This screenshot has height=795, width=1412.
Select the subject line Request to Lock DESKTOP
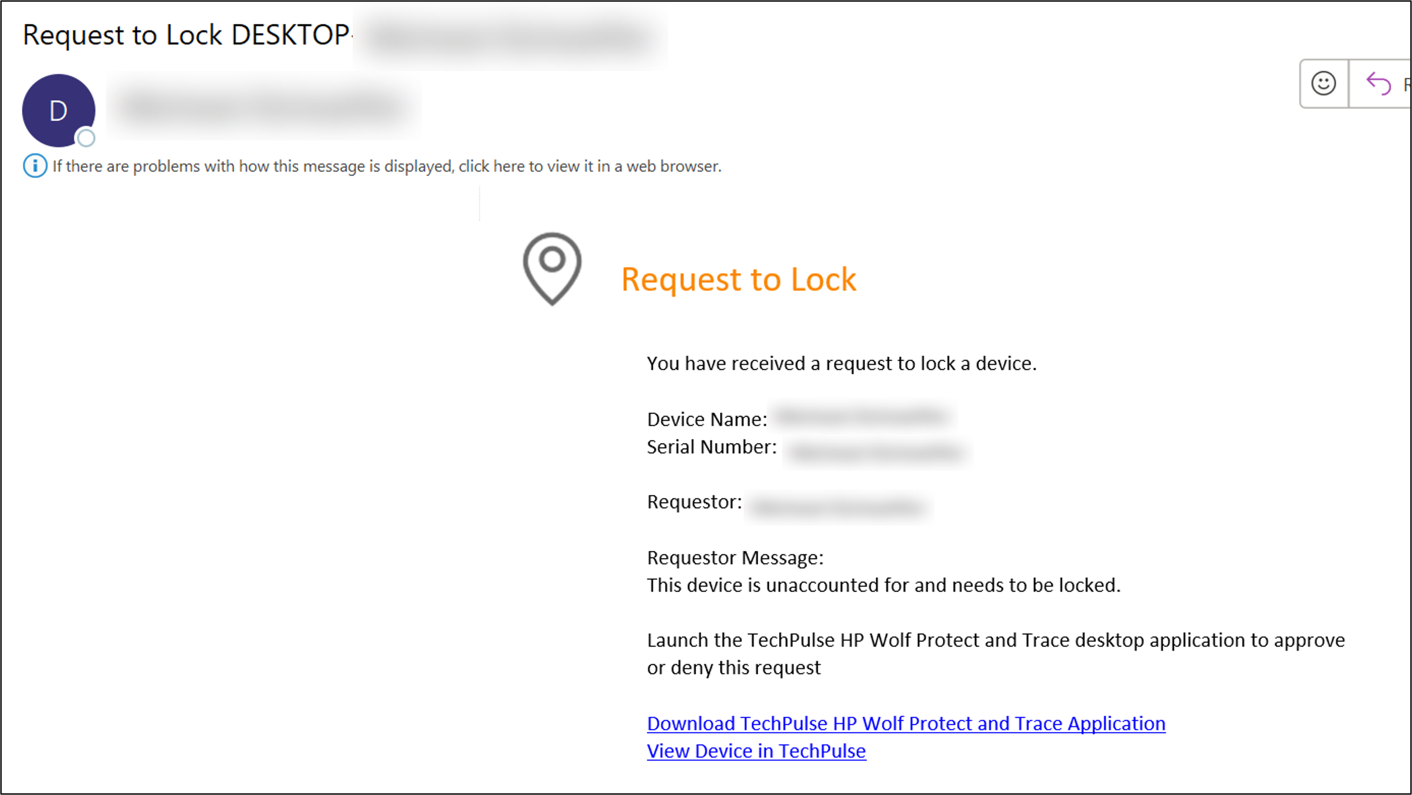click(x=187, y=35)
